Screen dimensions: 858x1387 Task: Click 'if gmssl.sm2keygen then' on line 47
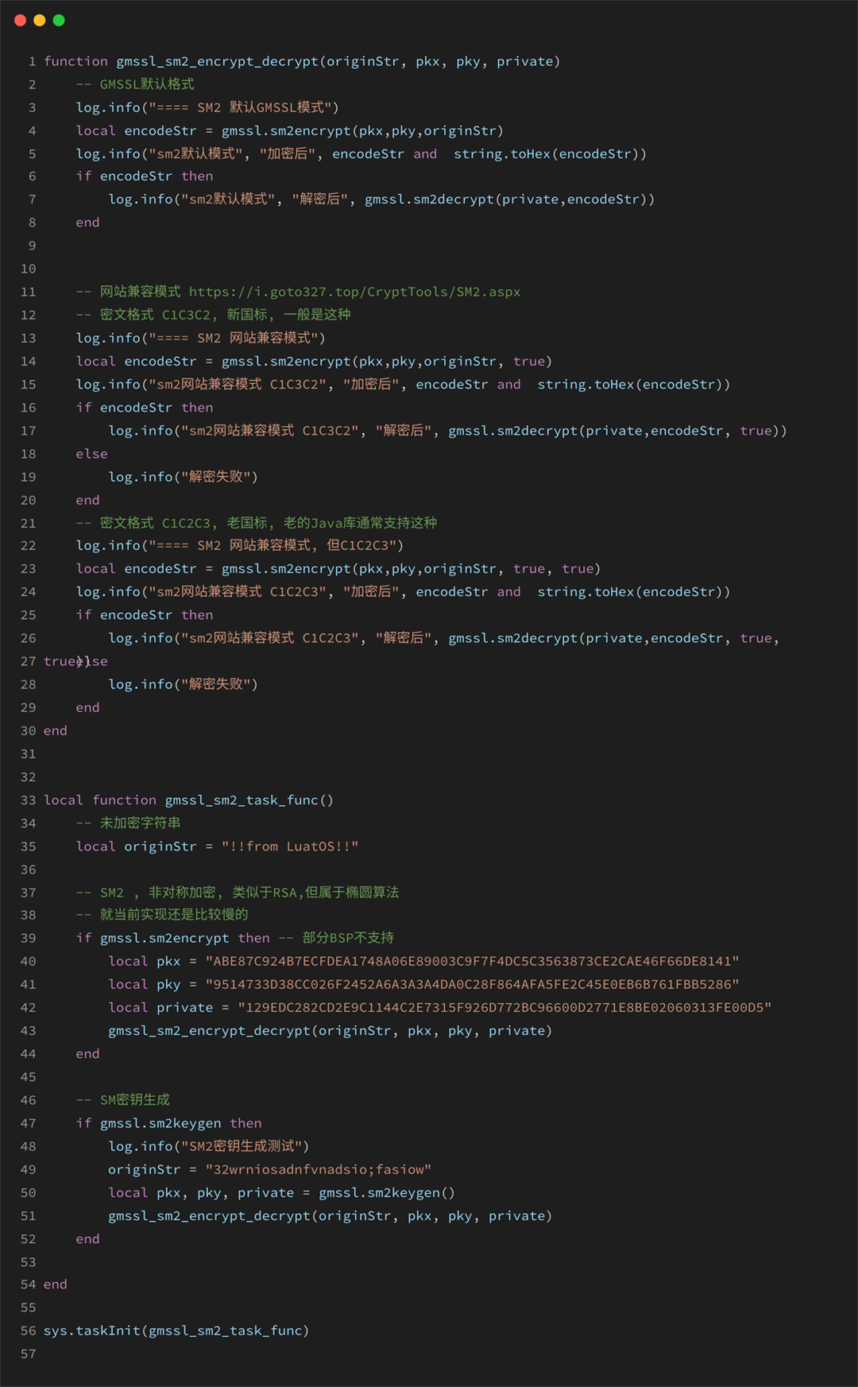coord(169,1123)
